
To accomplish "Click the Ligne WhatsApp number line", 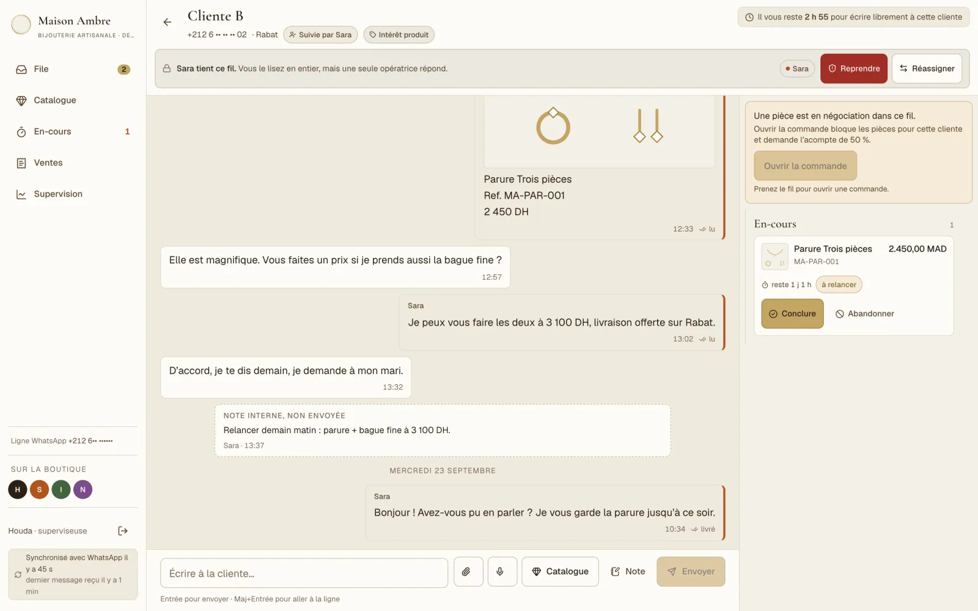I will click(62, 441).
